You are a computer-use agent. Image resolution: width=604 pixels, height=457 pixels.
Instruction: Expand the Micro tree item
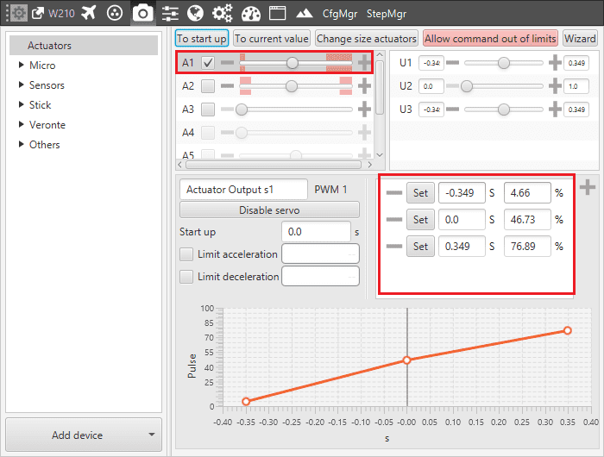[x=22, y=65]
